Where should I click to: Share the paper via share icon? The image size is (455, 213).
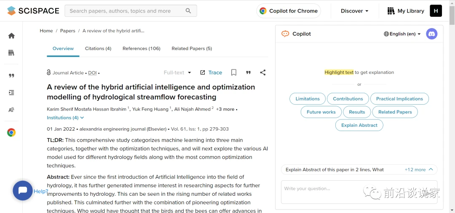coord(263,73)
